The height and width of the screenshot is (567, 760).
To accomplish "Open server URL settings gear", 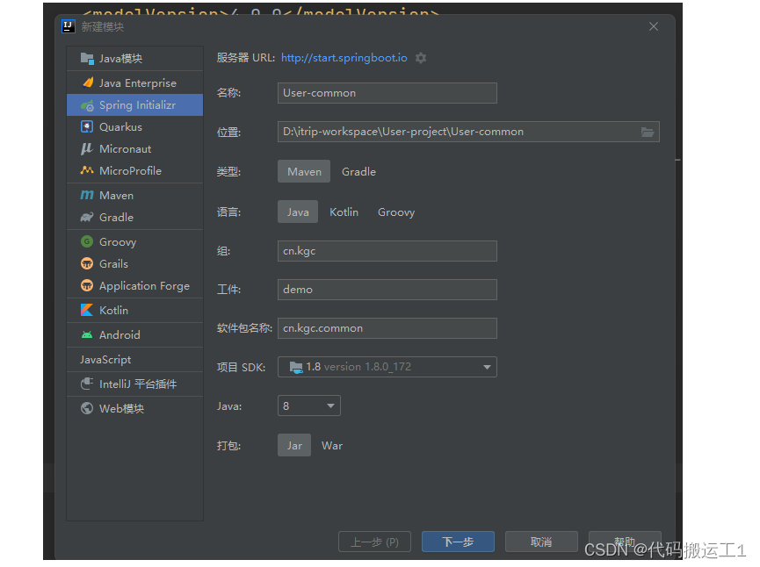I will tap(421, 58).
